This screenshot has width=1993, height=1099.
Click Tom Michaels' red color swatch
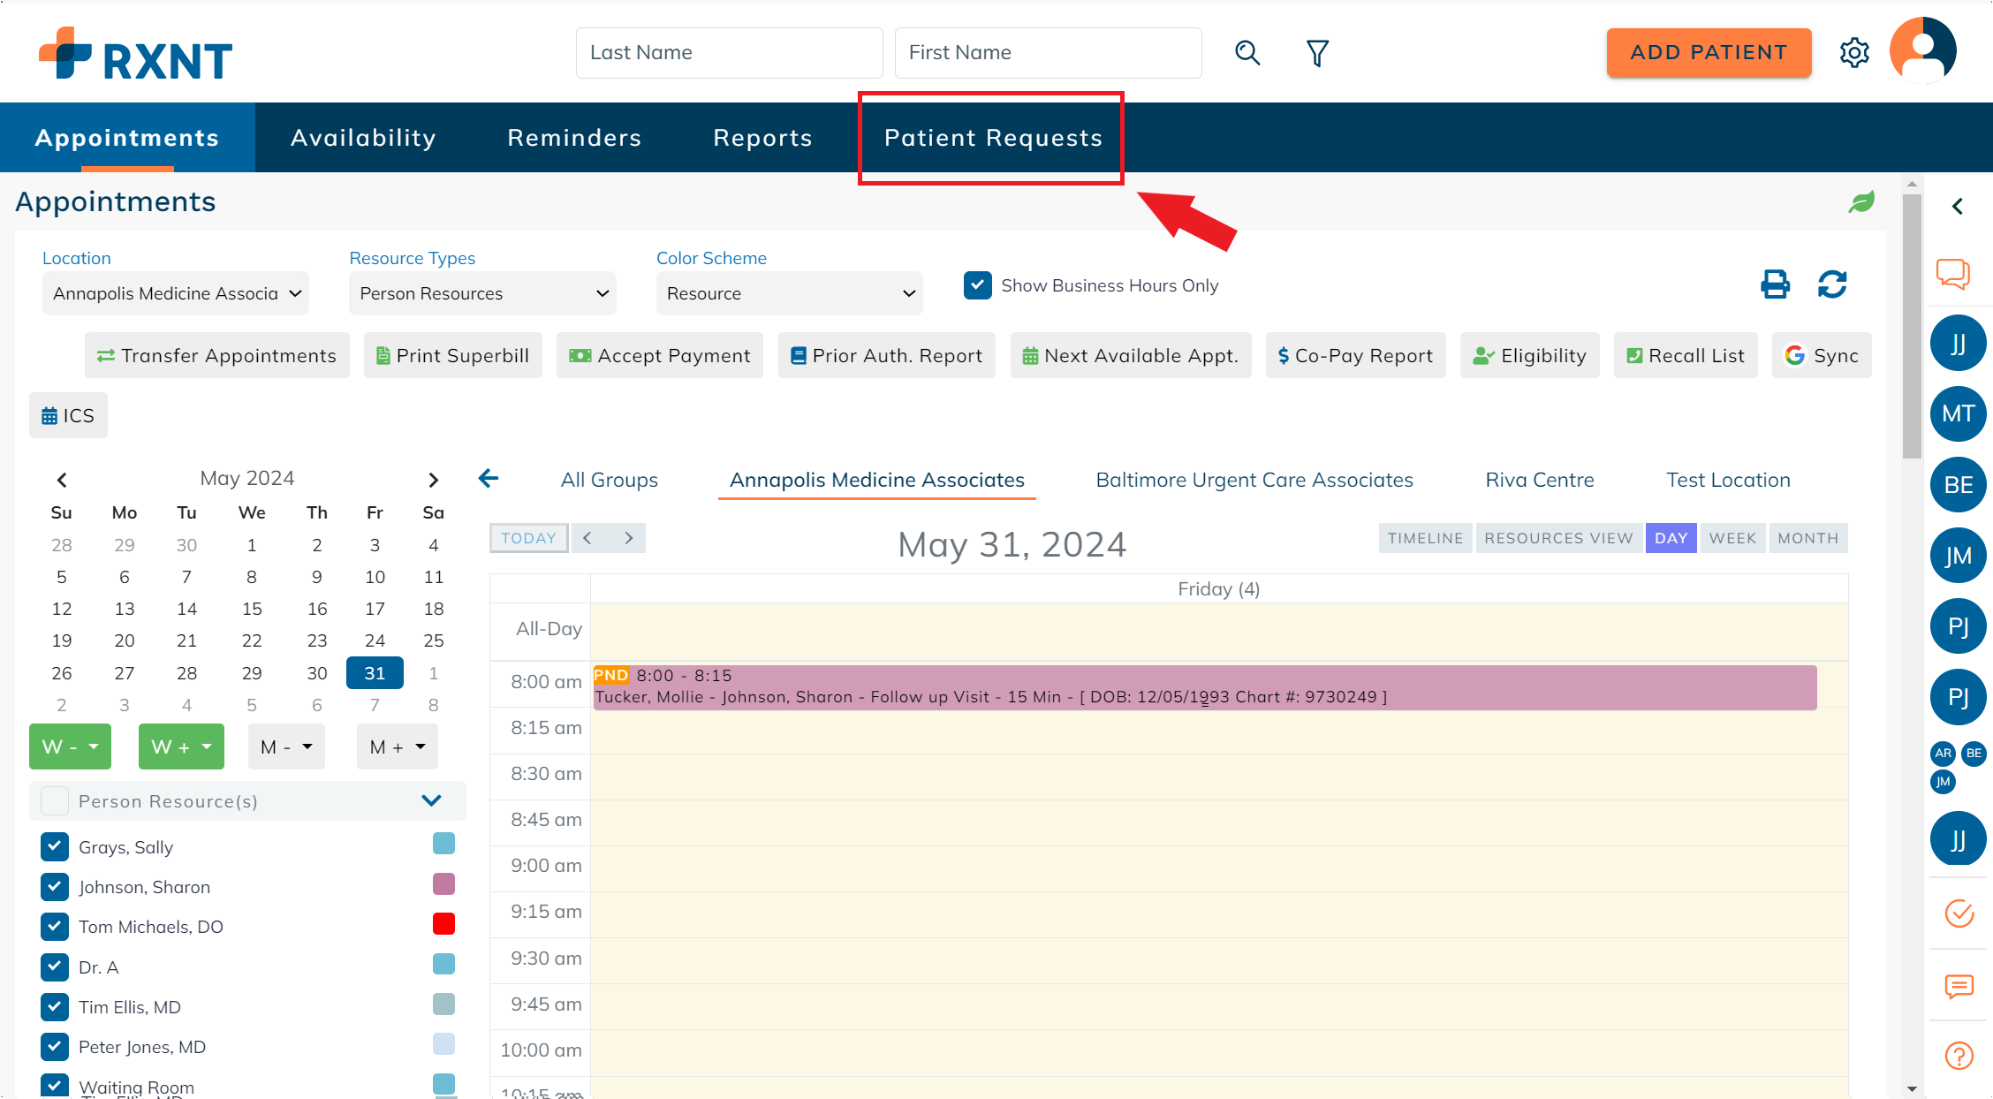point(443,923)
